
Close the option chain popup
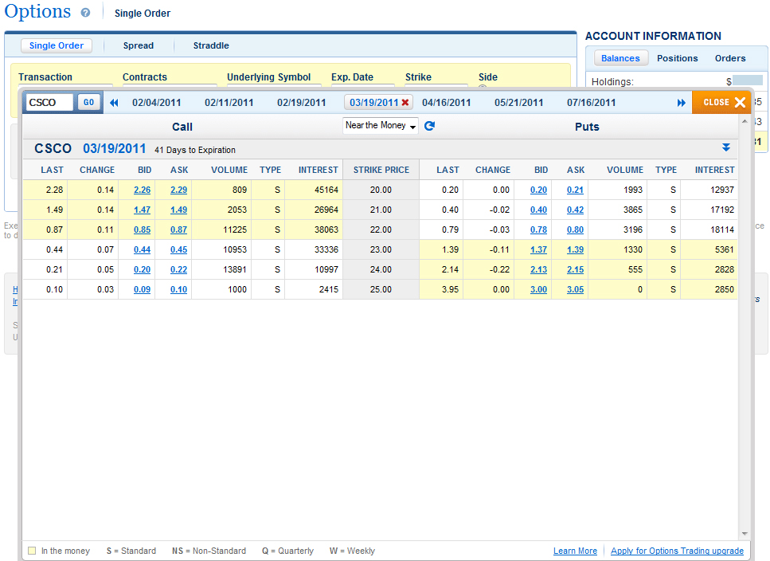(721, 102)
